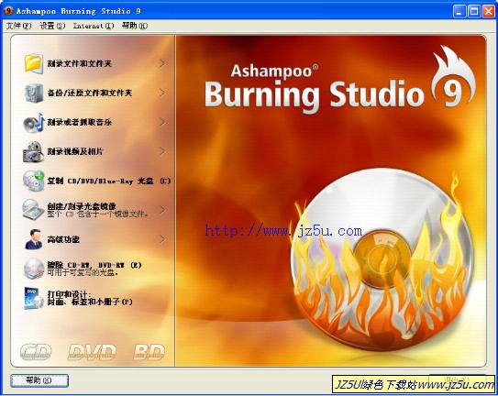Click the speaker and music note icon
The image size is (498, 396).
[33, 122]
